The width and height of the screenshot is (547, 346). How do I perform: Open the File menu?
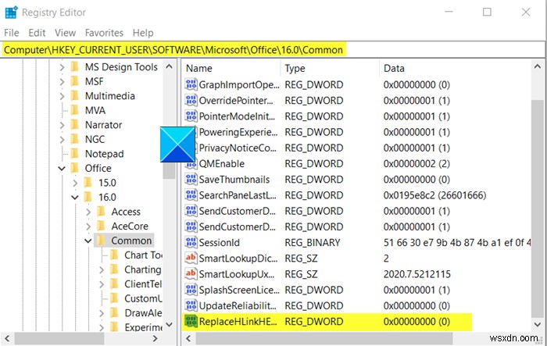[12, 33]
